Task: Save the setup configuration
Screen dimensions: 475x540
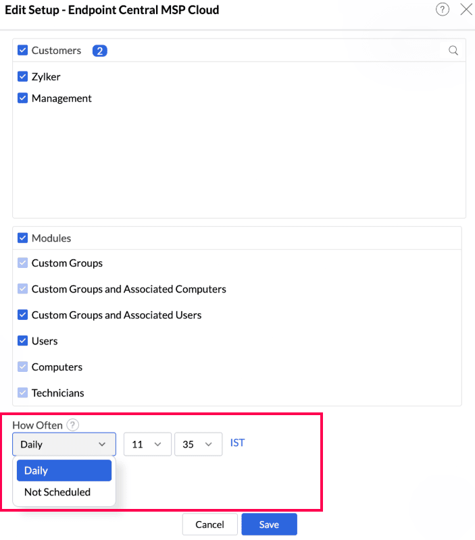Action: (x=269, y=524)
